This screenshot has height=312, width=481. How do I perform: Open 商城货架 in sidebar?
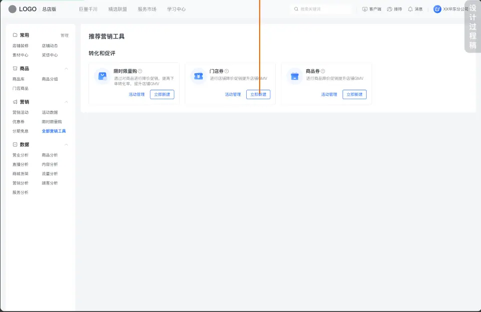(20, 173)
